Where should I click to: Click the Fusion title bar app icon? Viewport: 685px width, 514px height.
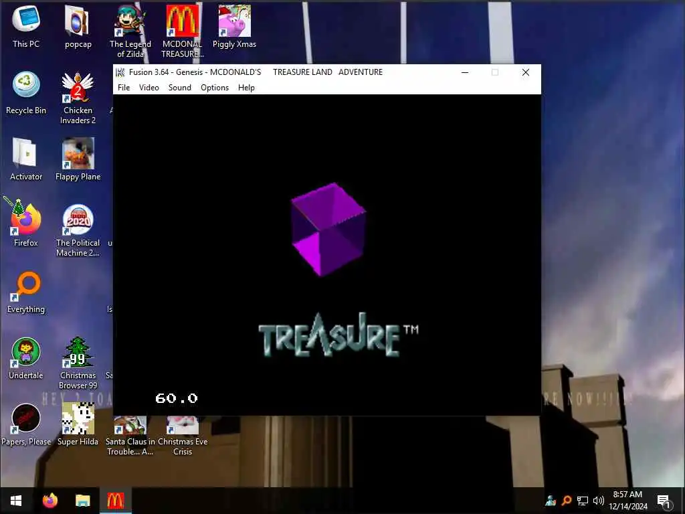click(120, 72)
